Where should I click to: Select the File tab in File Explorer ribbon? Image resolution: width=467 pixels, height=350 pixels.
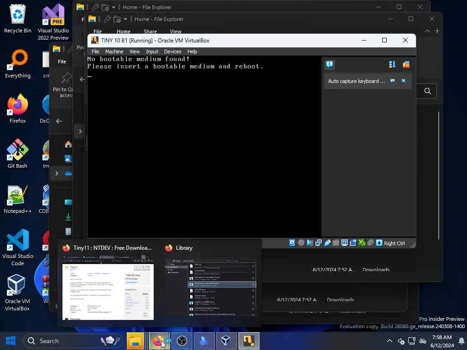coord(98,31)
